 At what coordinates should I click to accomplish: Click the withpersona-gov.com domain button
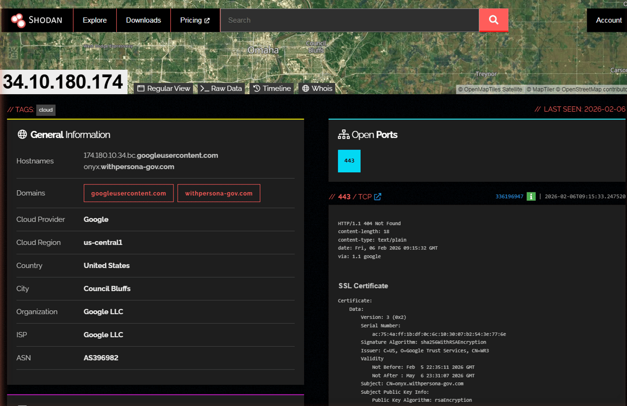click(218, 193)
